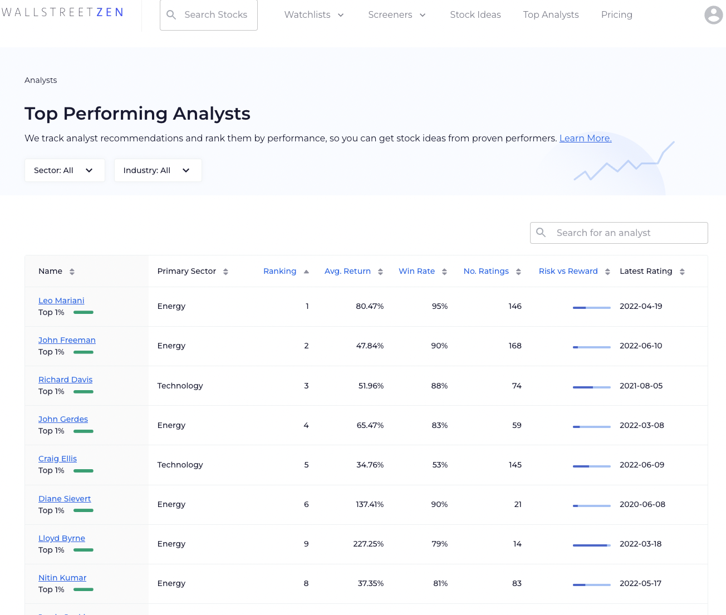Open Leo Mariani's analyst profile
This screenshot has height=615, width=726.
(x=61, y=301)
